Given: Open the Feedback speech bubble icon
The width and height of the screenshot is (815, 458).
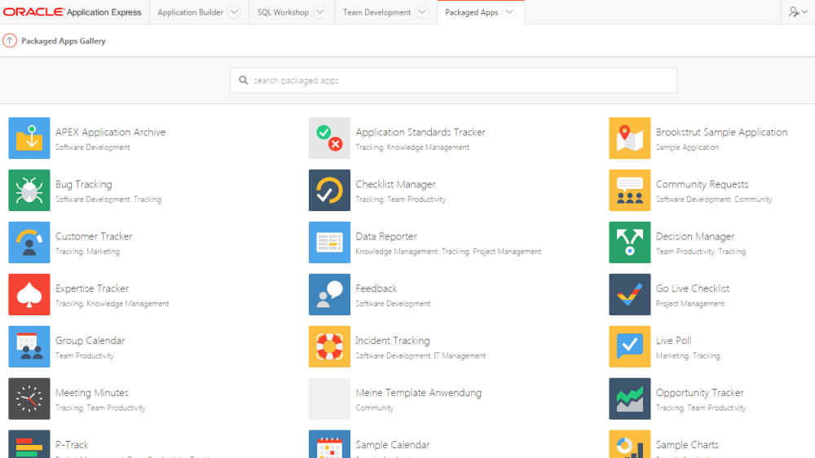Looking at the screenshot, I should (x=329, y=294).
